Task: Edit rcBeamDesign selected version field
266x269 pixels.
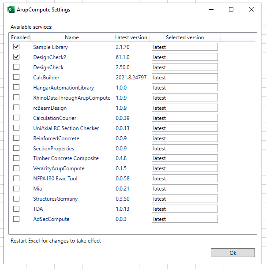Action: [x=185, y=108]
